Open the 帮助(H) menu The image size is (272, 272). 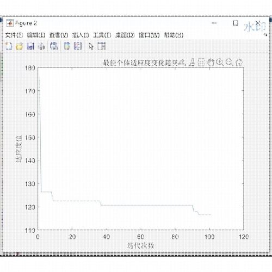pos(174,35)
